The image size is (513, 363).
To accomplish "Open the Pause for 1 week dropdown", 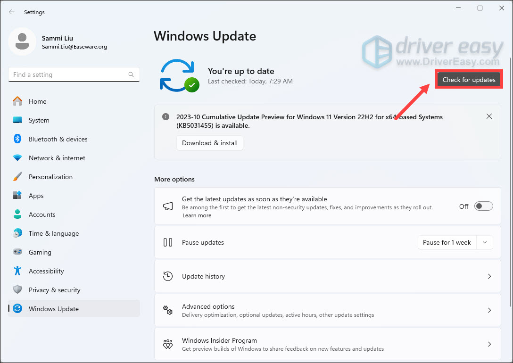I will [x=485, y=242].
